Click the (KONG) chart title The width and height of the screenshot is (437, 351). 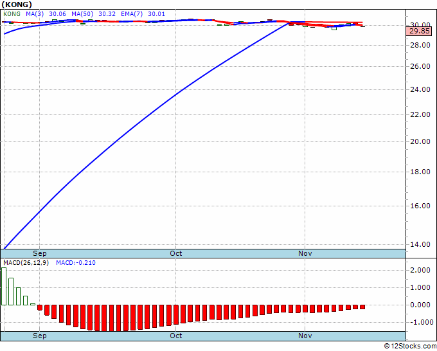coord(17,4)
